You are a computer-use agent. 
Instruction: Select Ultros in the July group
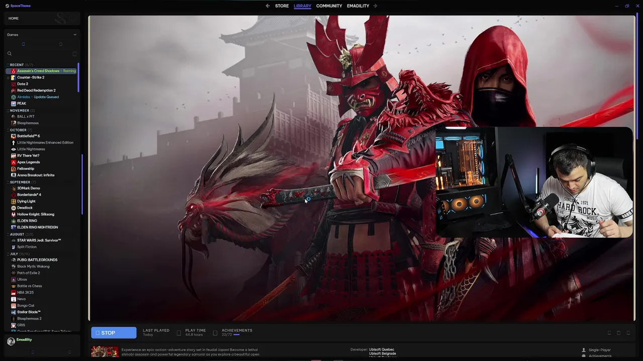click(x=22, y=280)
